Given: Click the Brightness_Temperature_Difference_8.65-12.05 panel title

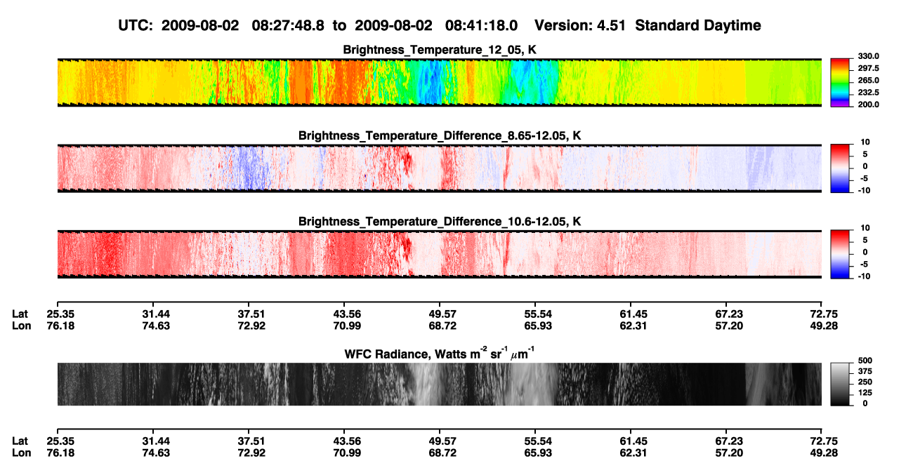Looking at the screenshot, I should [x=440, y=135].
